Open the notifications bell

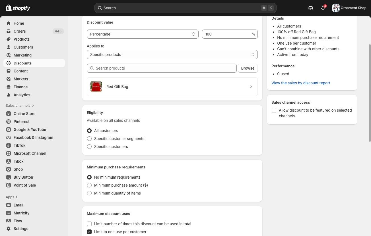pyautogui.click(x=323, y=8)
